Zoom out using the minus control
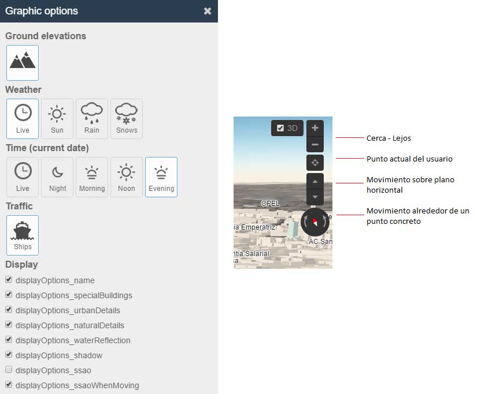Image resolution: width=481 pixels, height=394 pixels. pos(315,144)
